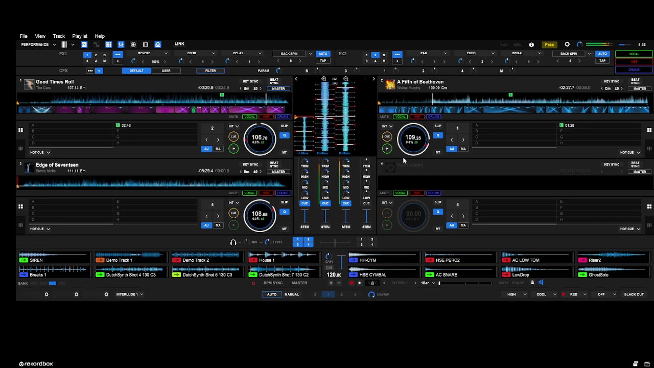
Task: Mute VOCAL stem on deck 1
Action: point(249,117)
